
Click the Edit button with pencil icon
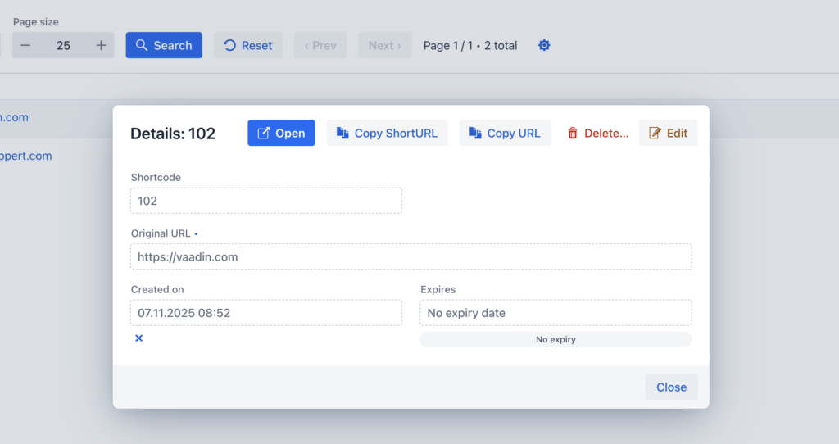coord(669,133)
